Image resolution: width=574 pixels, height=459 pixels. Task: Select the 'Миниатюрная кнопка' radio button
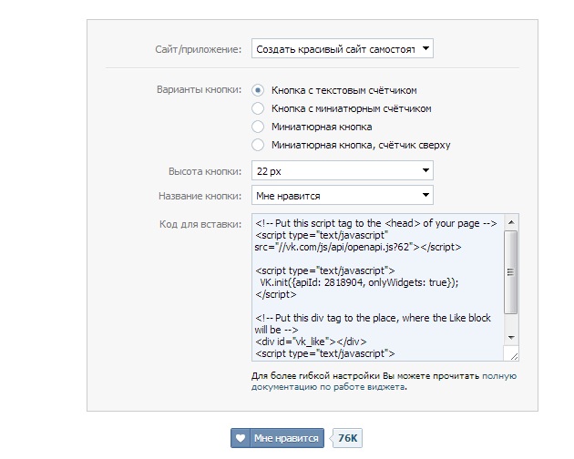pos(258,127)
